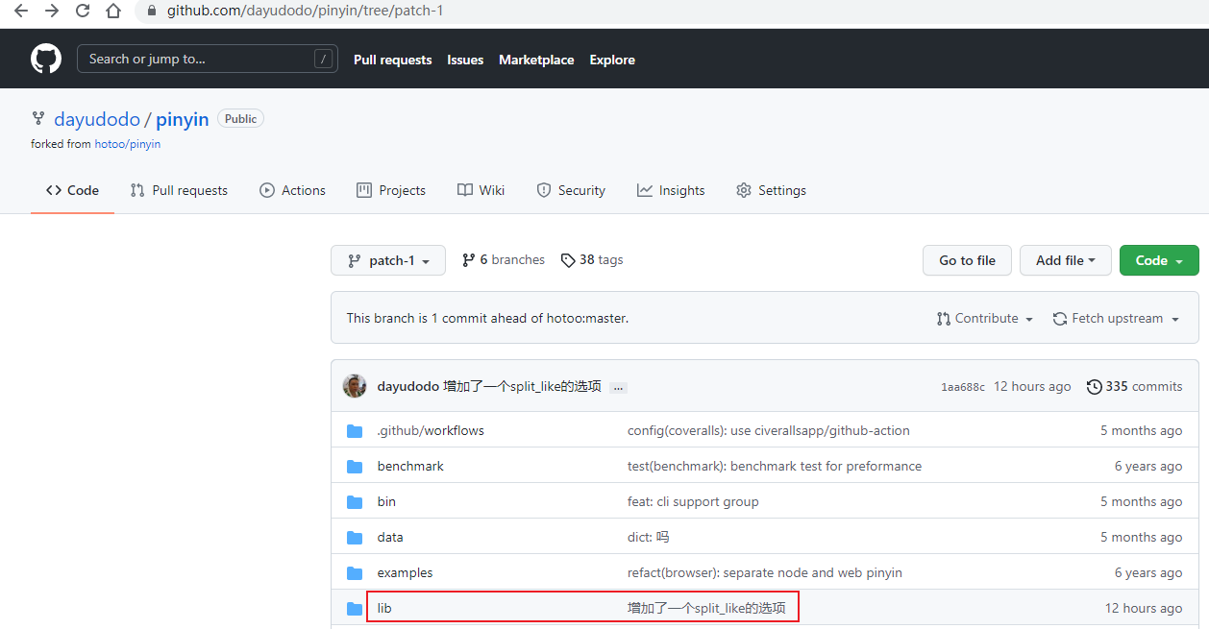Open the green Code dropdown button
This screenshot has width=1209, height=629.
[1159, 260]
